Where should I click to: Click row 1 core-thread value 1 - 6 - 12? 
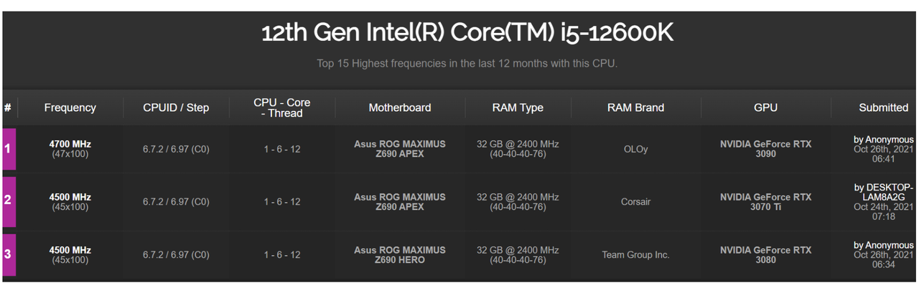(x=282, y=149)
